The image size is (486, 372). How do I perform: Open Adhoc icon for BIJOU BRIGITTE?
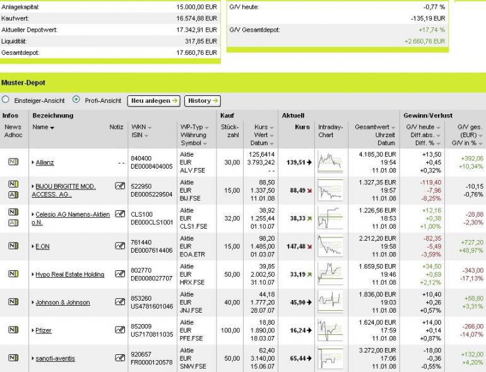(x=13, y=195)
